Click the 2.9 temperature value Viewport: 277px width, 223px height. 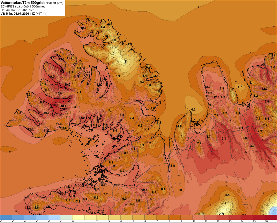[114, 40]
